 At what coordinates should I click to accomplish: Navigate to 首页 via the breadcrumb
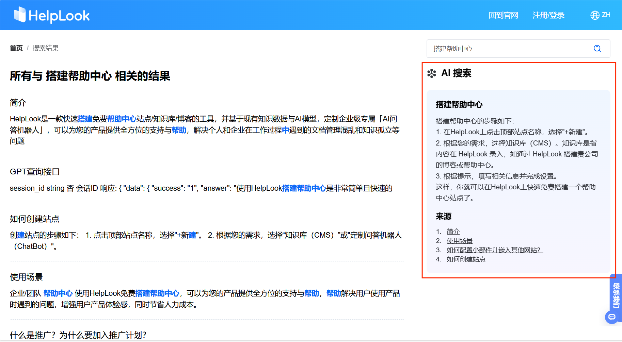(16, 48)
